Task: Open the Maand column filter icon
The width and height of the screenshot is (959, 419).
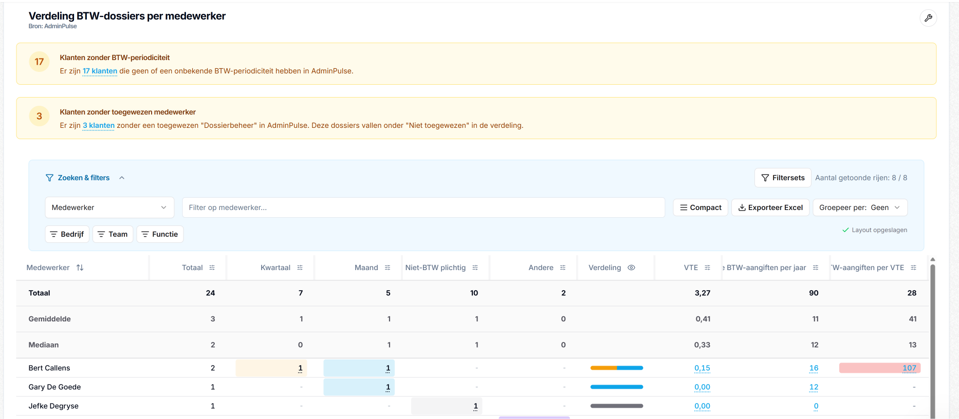Action: (388, 268)
